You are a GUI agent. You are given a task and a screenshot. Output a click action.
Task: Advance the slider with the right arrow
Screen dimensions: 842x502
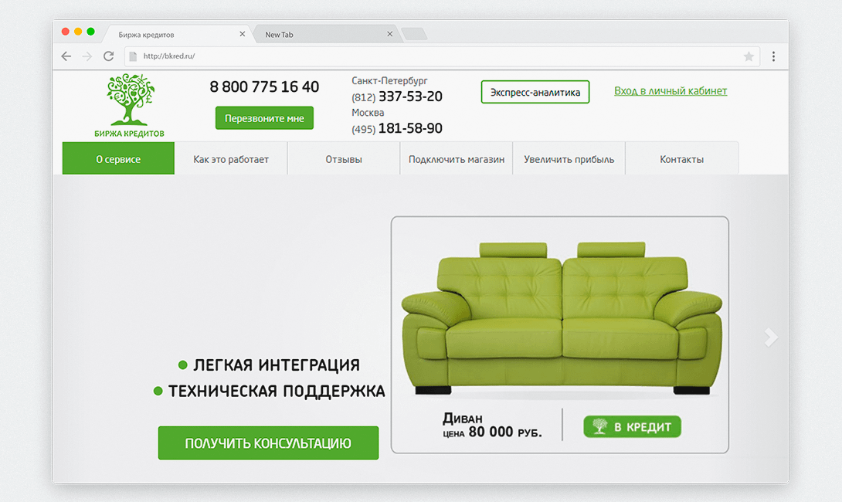click(771, 337)
